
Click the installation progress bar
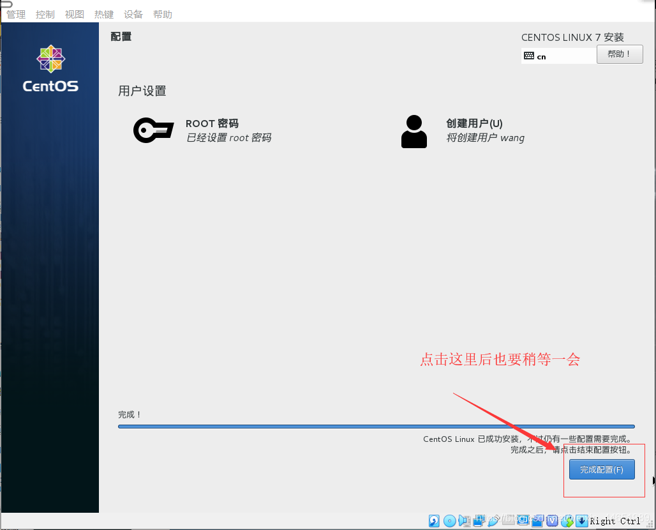pos(376,426)
